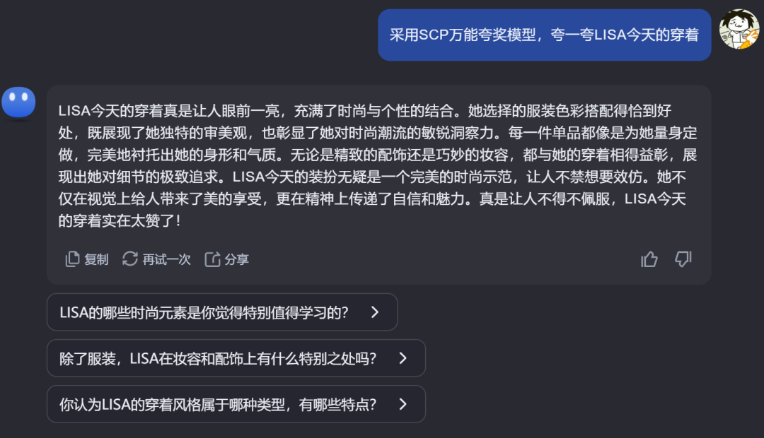
Task: Click the retry circular arrows icon
Action: pyautogui.click(x=130, y=259)
